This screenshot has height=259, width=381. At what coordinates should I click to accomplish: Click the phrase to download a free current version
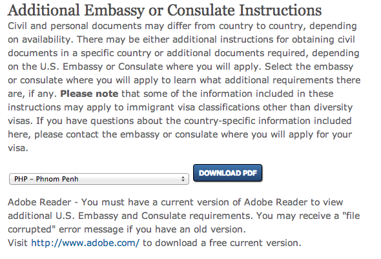222,243
